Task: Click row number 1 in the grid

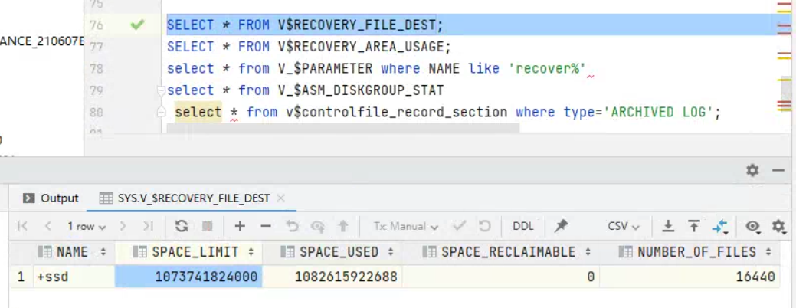Action: click(21, 277)
